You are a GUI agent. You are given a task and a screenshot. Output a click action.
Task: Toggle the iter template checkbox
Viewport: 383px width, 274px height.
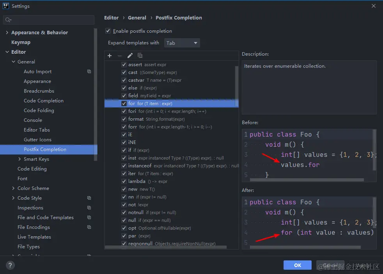[124, 174]
